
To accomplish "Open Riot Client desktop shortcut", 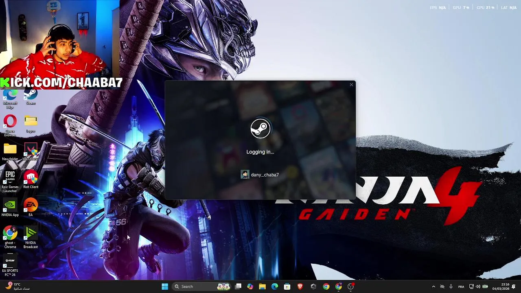I will [31, 180].
